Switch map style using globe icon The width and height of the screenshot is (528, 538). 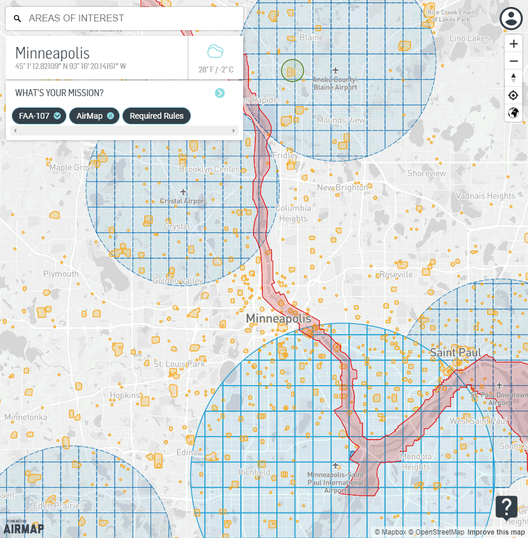[x=513, y=112]
